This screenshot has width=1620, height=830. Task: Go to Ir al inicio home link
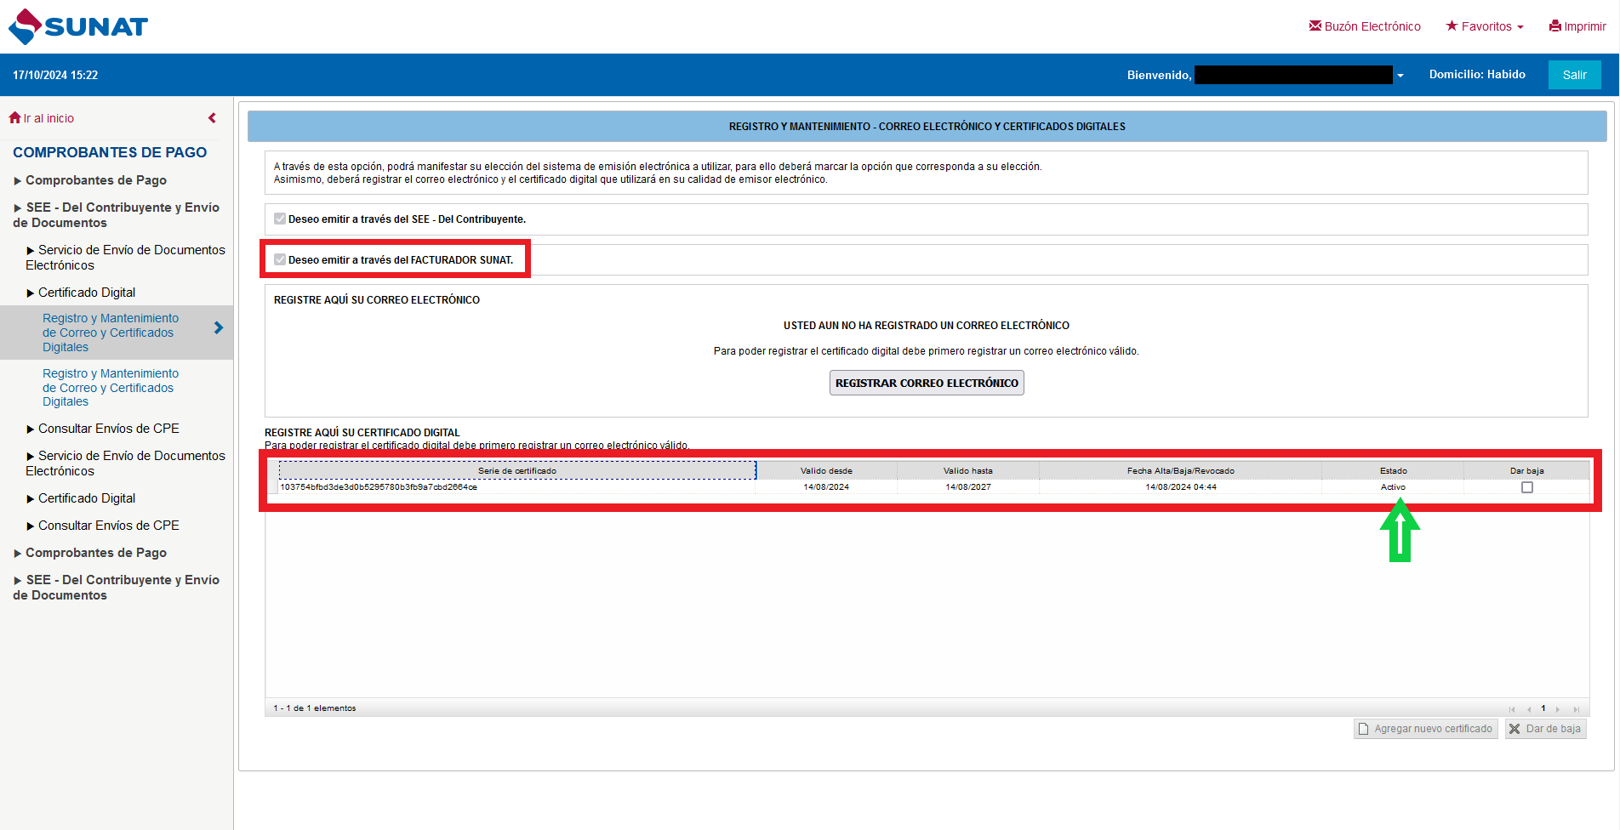click(42, 118)
